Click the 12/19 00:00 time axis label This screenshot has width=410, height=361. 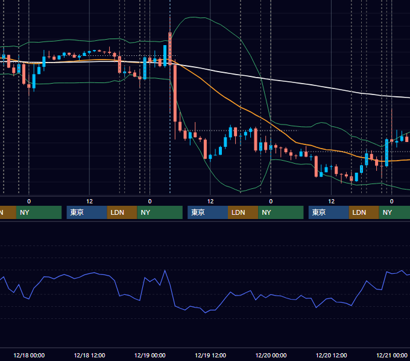tap(150, 355)
